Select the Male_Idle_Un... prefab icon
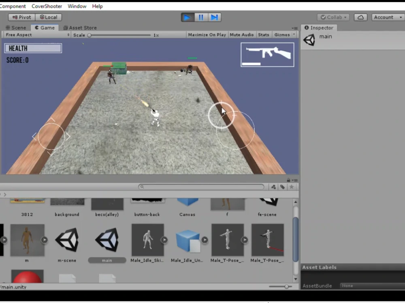 188,242
